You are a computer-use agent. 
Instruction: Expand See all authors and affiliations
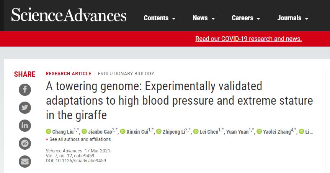[x=78, y=139]
